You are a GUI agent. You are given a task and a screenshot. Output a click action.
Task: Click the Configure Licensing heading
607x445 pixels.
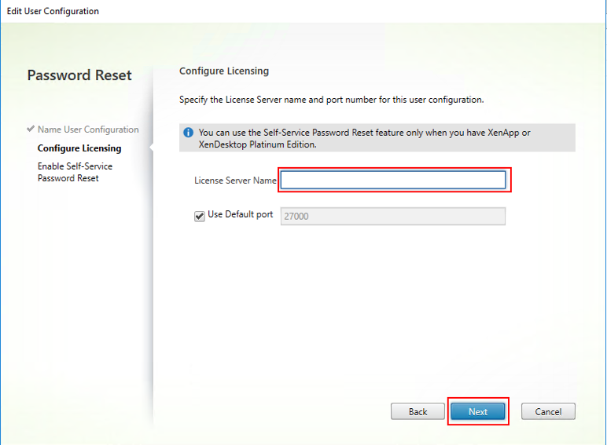coord(224,71)
